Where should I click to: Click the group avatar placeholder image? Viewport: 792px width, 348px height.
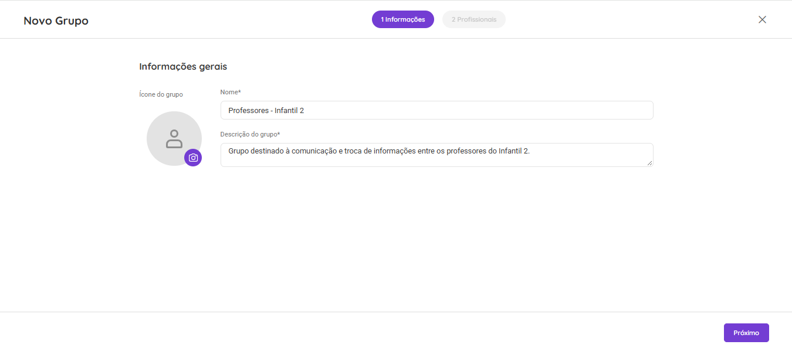[174, 138]
